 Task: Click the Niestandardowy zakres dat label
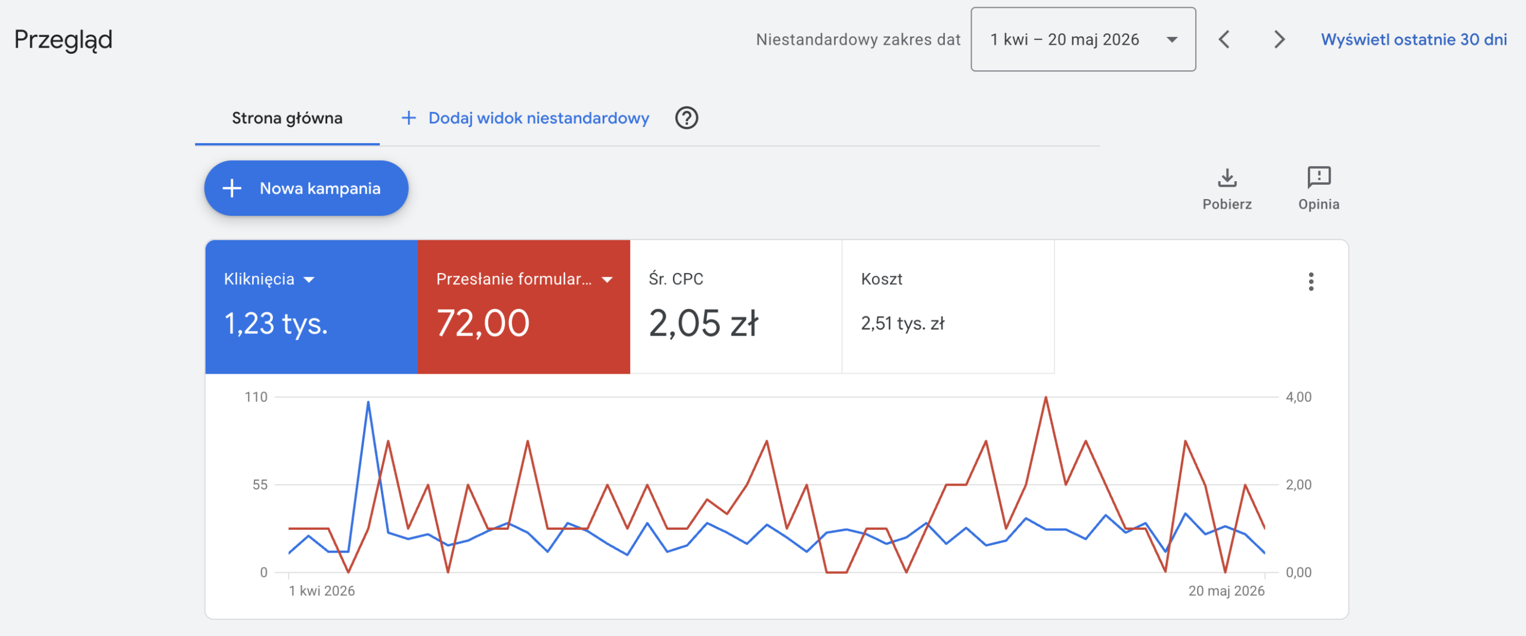click(x=858, y=39)
